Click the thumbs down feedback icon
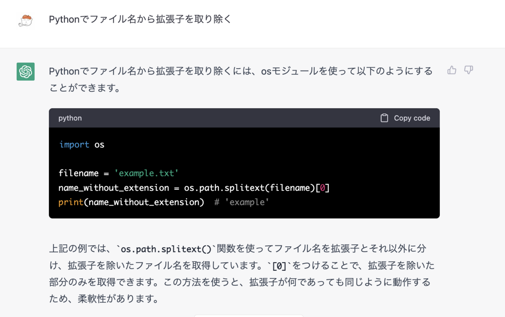 tap(469, 70)
